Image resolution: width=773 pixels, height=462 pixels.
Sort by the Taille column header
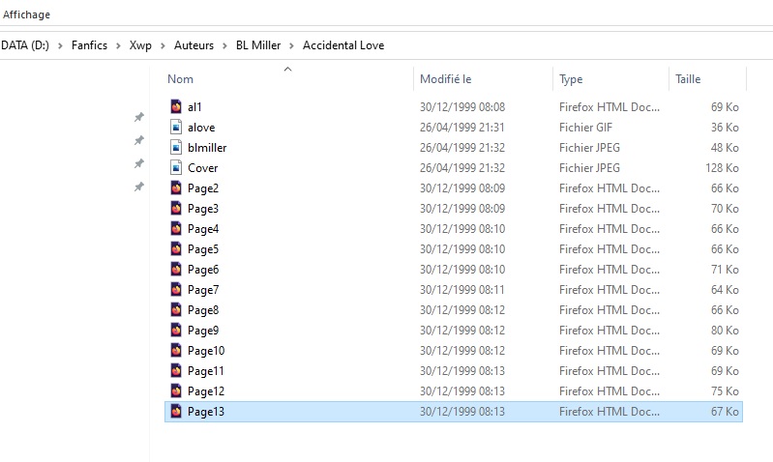688,79
